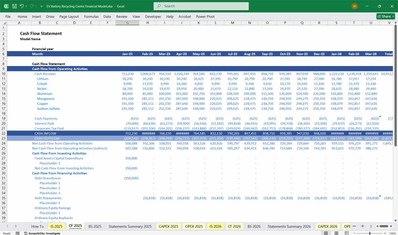Click the Select All corner triangle
This screenshot has height=235, width=398.
pos(4,23)
